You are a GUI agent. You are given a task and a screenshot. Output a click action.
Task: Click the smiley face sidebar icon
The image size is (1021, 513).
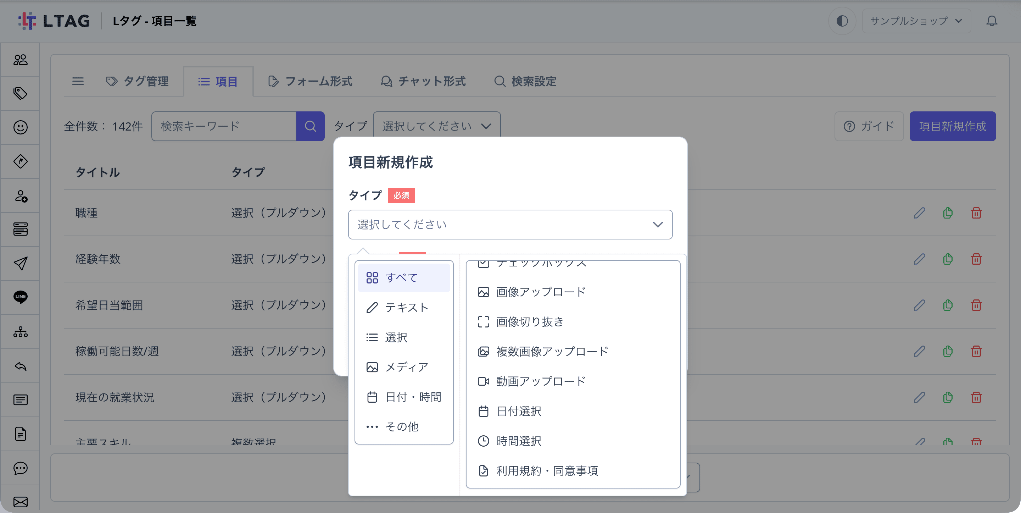pyautogui.click(x=20, y=127)
